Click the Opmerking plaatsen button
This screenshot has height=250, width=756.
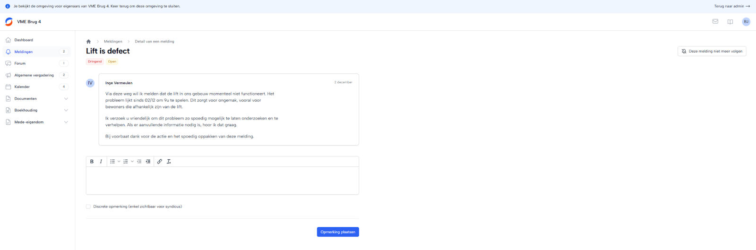tap(338, 232)
